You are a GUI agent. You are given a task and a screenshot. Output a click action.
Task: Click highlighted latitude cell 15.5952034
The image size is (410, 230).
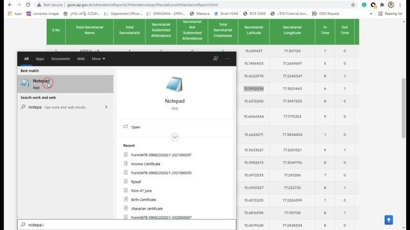click(x=254, y=89)
